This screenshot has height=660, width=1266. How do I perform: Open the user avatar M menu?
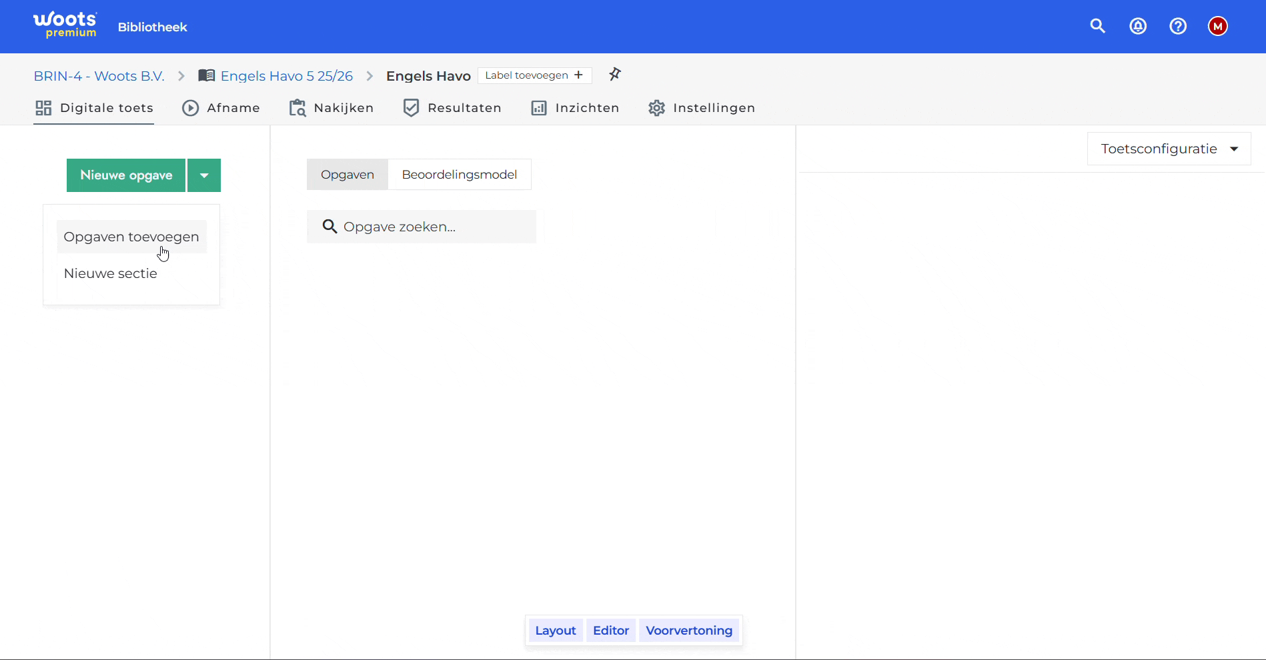click(1218, 26)
